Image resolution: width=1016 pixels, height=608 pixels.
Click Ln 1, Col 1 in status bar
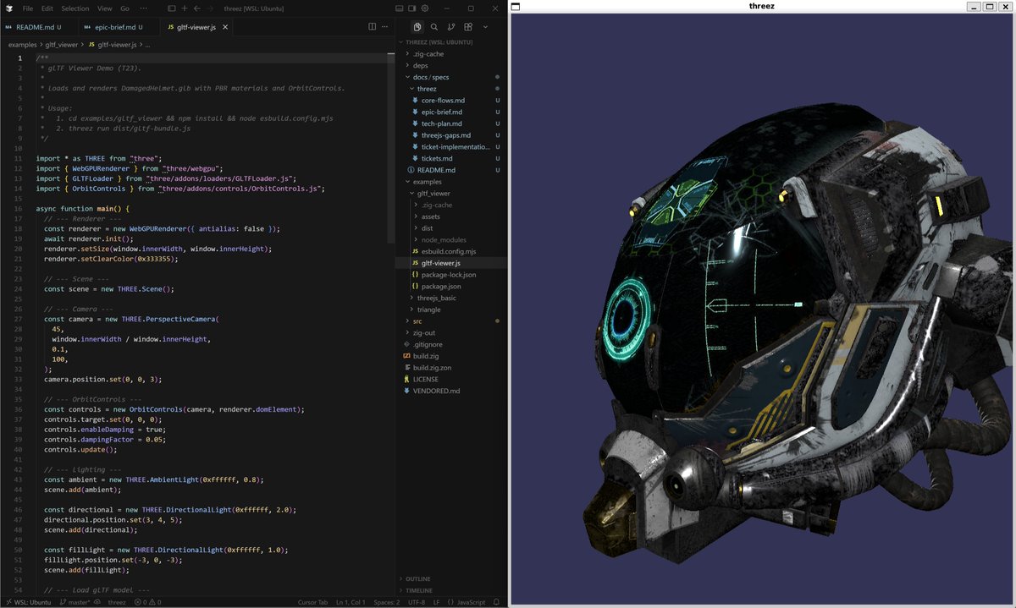(x=351, y=602)
